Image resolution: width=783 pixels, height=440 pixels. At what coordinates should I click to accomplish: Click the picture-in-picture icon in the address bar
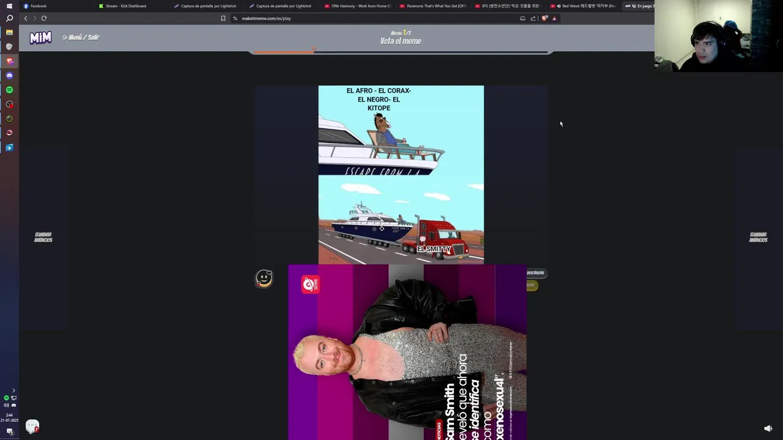point(522,18)
